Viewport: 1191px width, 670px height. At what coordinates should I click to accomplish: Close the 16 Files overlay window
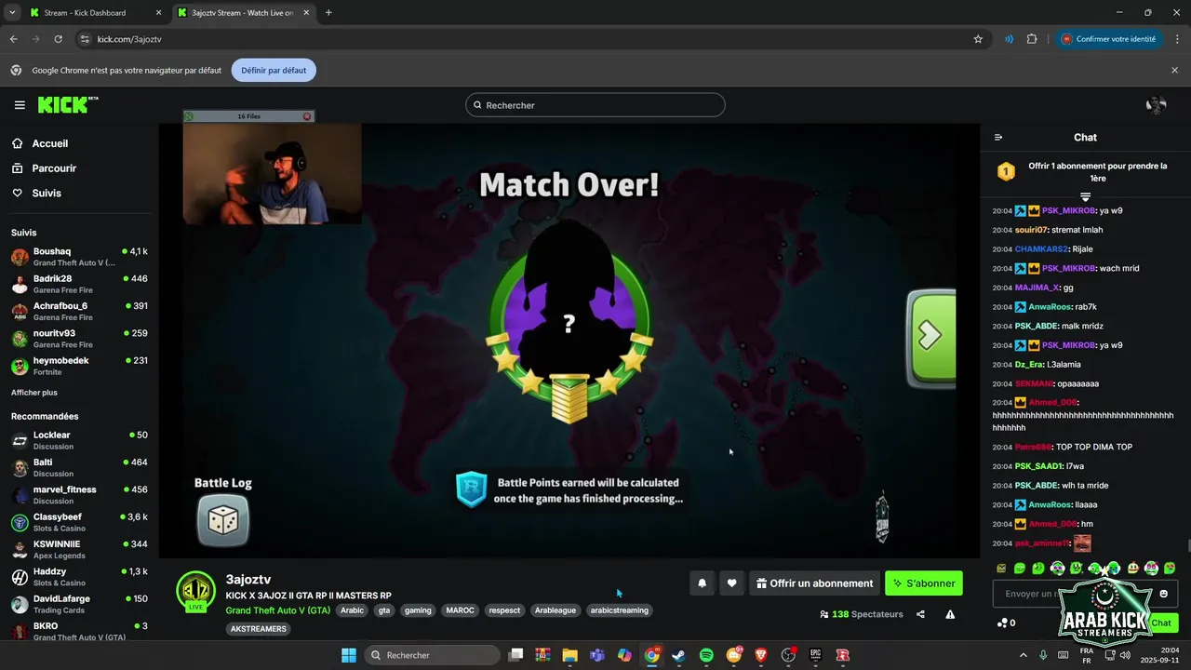tap(307, 116)
